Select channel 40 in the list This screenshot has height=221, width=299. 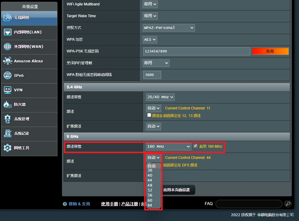pyautogui.click(x=153, y=175)
